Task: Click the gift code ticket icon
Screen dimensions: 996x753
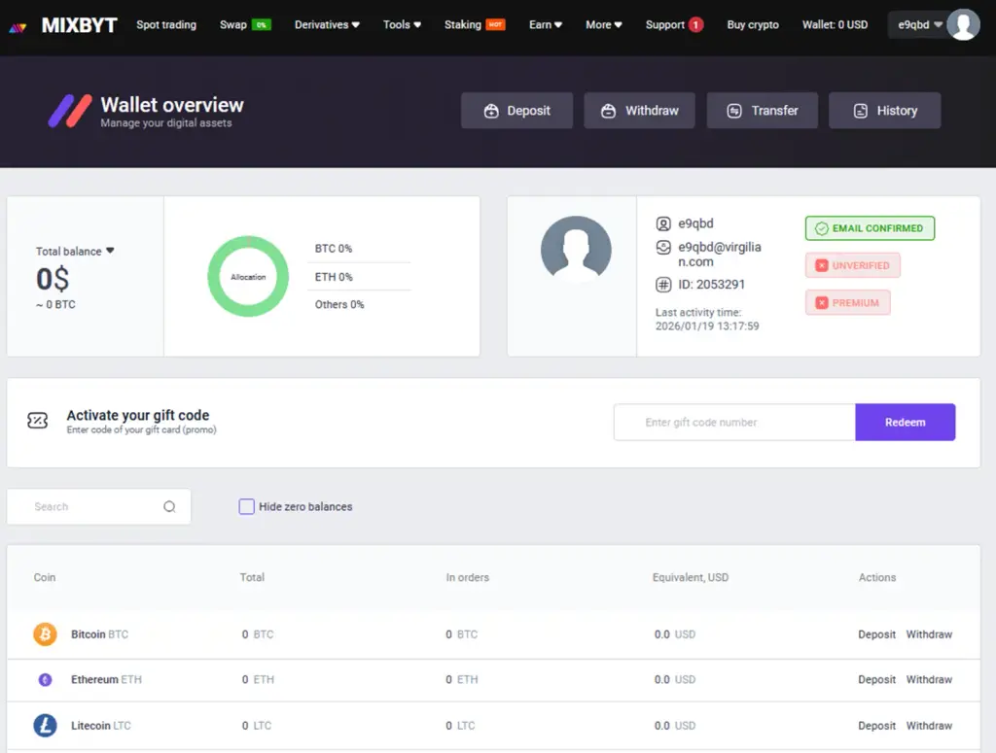Action: pos(38,420)
